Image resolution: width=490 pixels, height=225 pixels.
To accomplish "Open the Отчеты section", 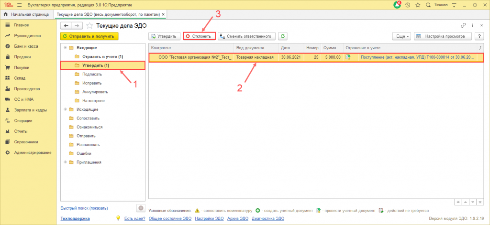I will point(21,131).
